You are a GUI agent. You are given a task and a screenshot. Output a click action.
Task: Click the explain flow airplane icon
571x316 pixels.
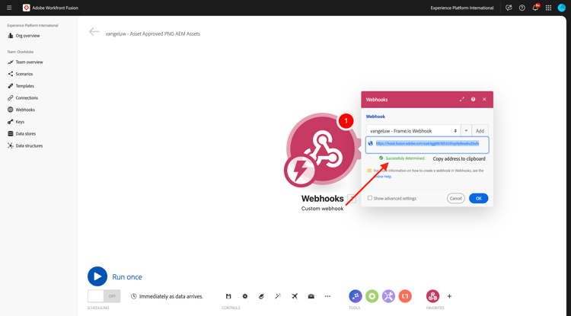[295, 296]
